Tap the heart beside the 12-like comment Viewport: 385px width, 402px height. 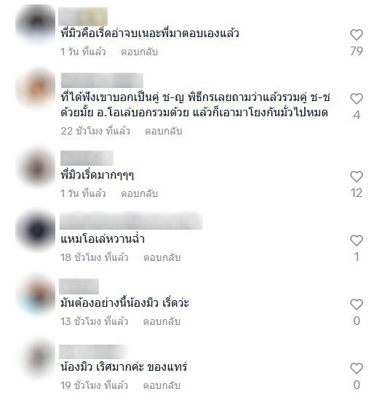tap(357, 177)
